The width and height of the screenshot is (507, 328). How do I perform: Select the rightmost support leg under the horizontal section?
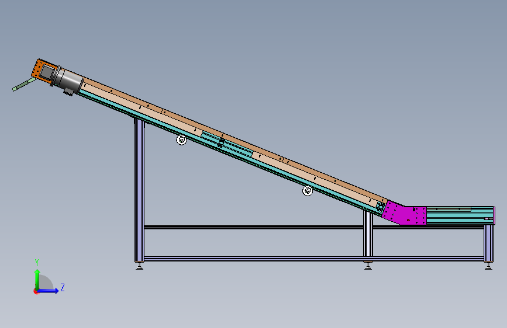[x=488, y=243]
